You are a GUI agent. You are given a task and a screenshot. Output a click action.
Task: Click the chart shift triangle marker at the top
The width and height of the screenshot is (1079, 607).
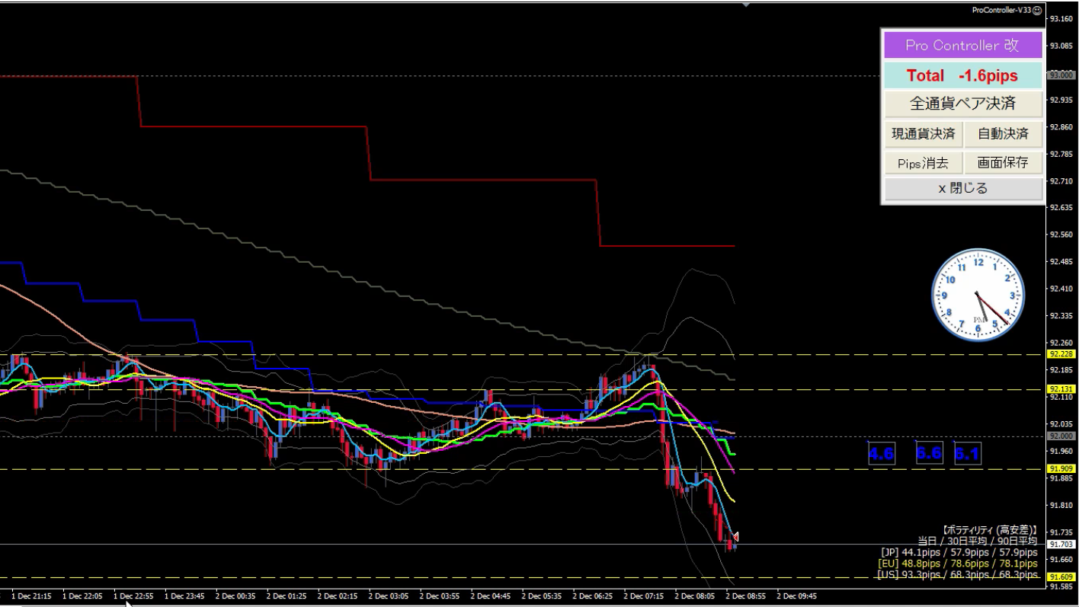(746, 5)
